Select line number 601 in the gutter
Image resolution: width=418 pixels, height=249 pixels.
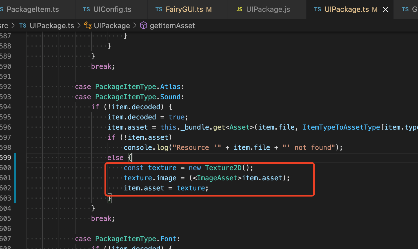click(6, 178)
